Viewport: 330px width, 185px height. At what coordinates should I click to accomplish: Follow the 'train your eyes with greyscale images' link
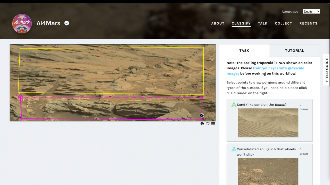click(x=266, y=71)
